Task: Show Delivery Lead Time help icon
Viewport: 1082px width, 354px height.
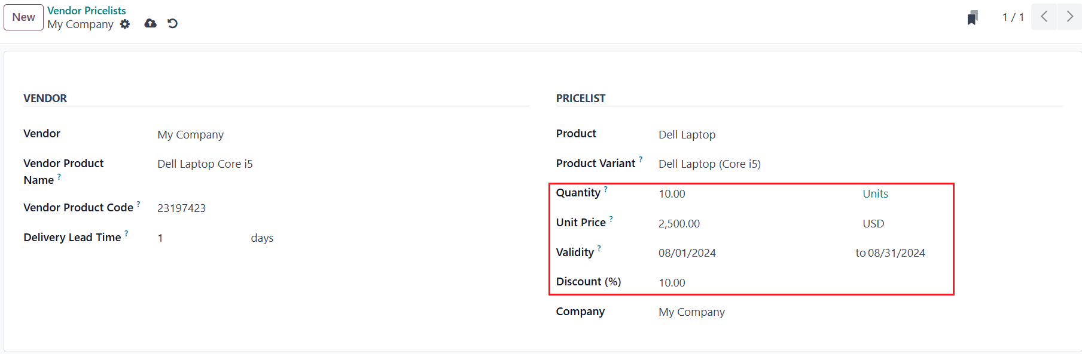Action: point(126,234)
